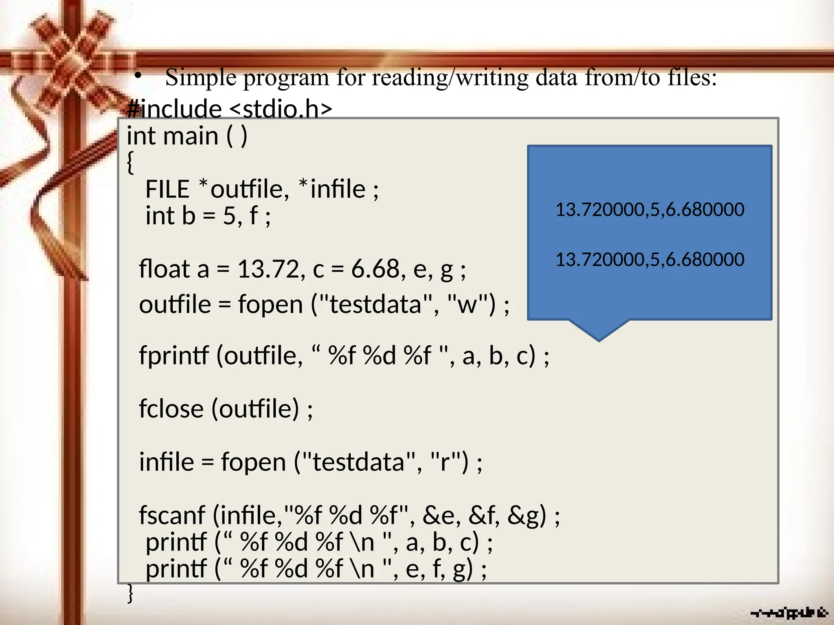The height and width of the screenshot is (625, 834).
Task: Select 'FILE *outfile, *infile ;' declaration
Action: (262, 189)
